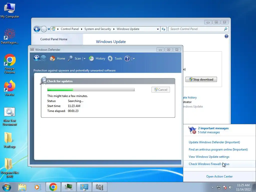Open the Windows Defender help icon
256x192 pixels.
coord(127,58)
